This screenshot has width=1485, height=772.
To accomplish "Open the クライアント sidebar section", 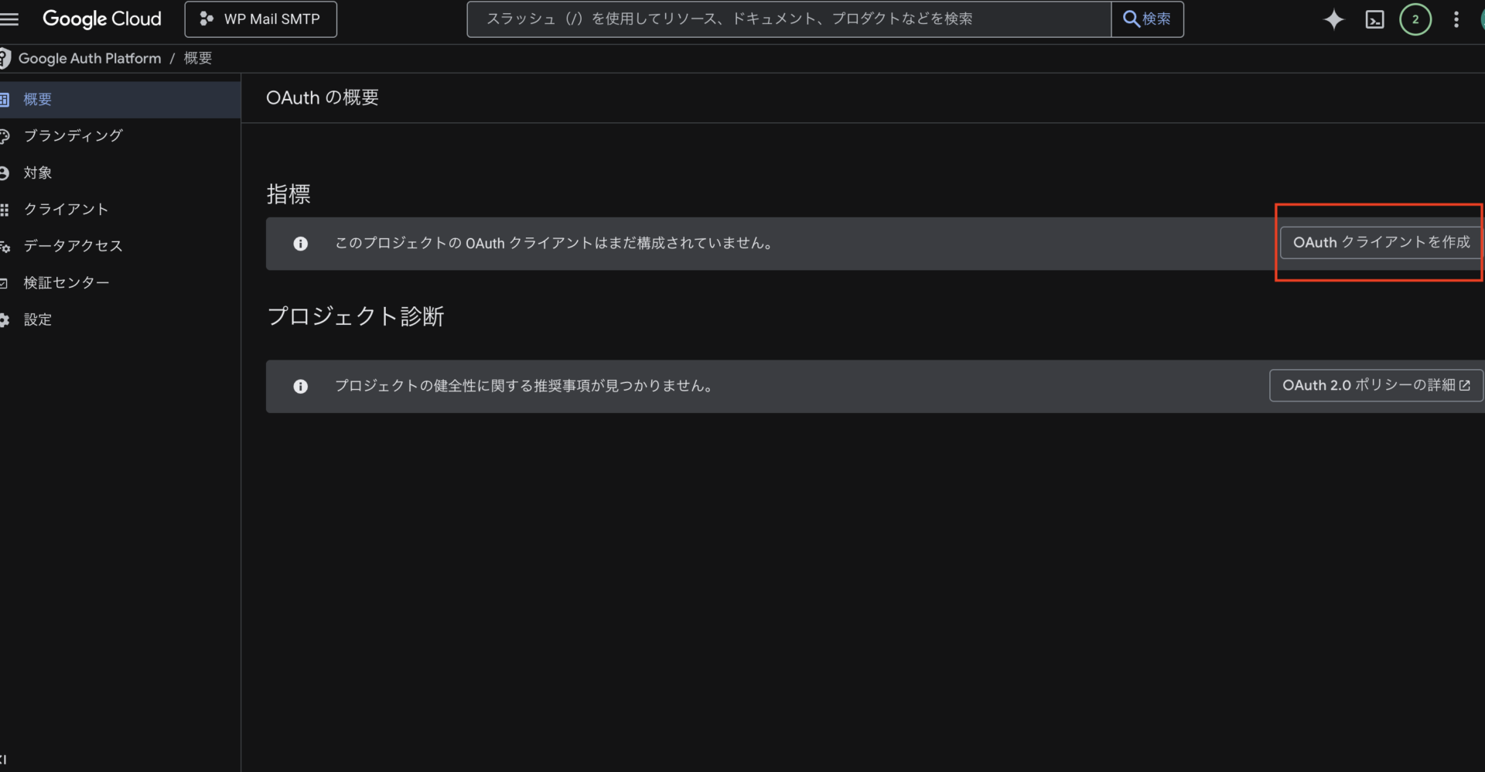I will coord(66,210).
